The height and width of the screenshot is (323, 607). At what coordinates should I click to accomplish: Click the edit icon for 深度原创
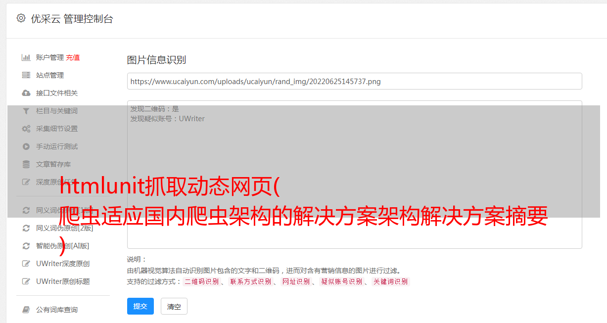26,182
